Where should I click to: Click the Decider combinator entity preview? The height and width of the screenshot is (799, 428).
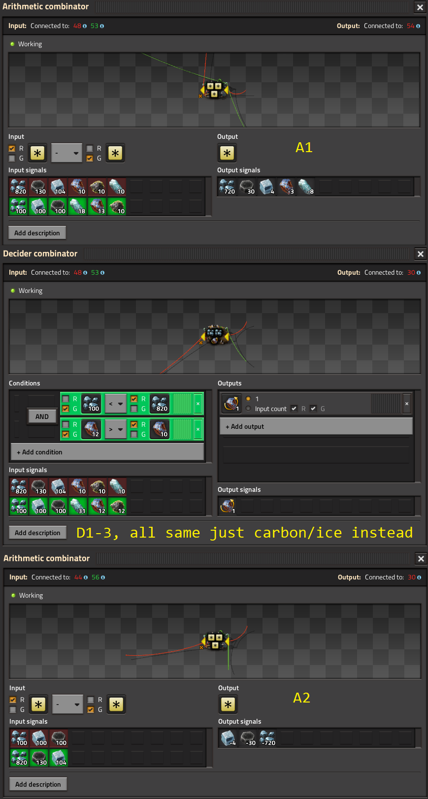(x=214, y=337)
